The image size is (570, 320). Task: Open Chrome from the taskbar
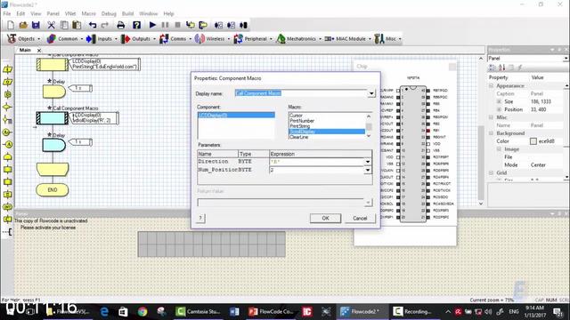[142, 311]
